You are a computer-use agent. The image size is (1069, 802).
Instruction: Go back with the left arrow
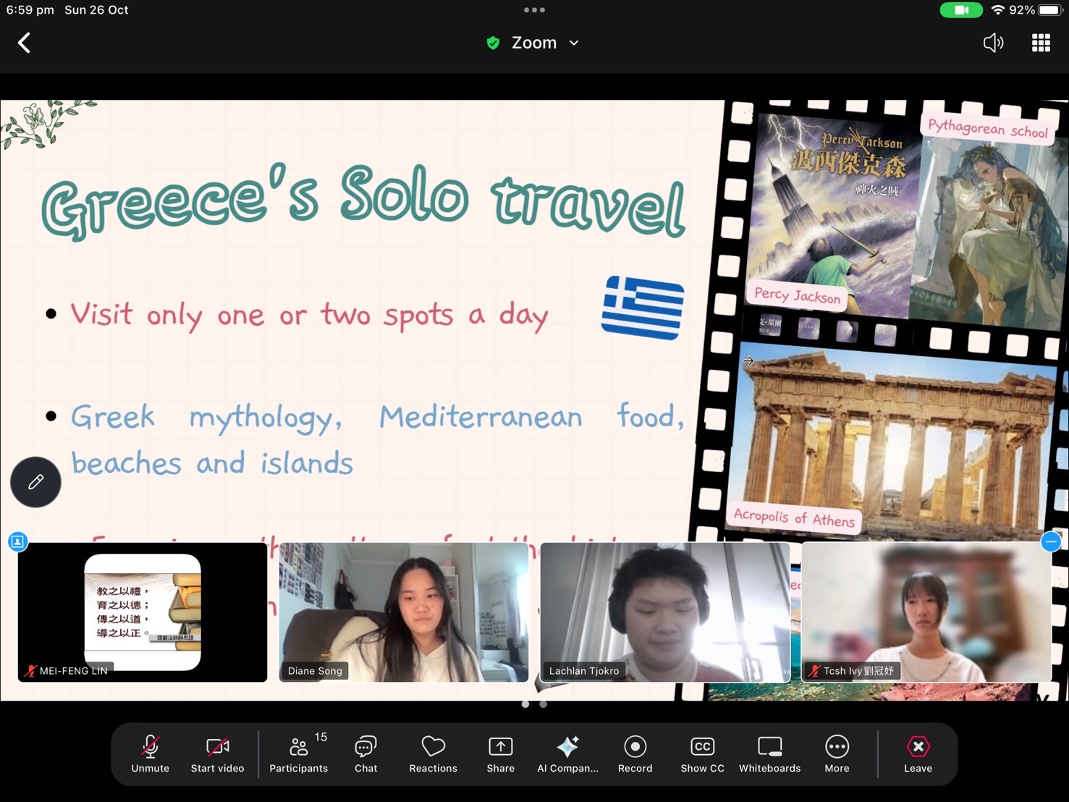coord(24,43)
